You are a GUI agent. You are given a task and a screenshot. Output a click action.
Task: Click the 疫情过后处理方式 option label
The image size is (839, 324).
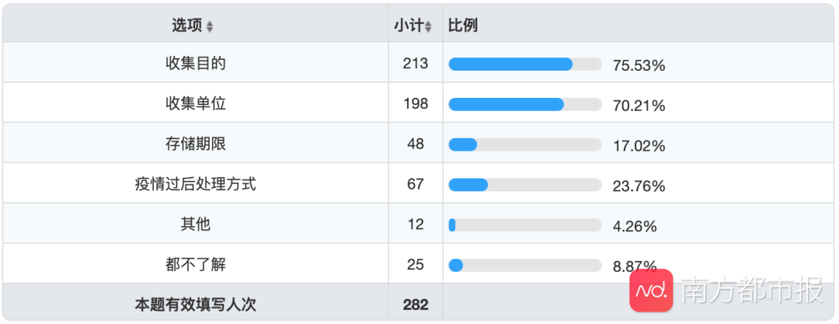point(196,184)
